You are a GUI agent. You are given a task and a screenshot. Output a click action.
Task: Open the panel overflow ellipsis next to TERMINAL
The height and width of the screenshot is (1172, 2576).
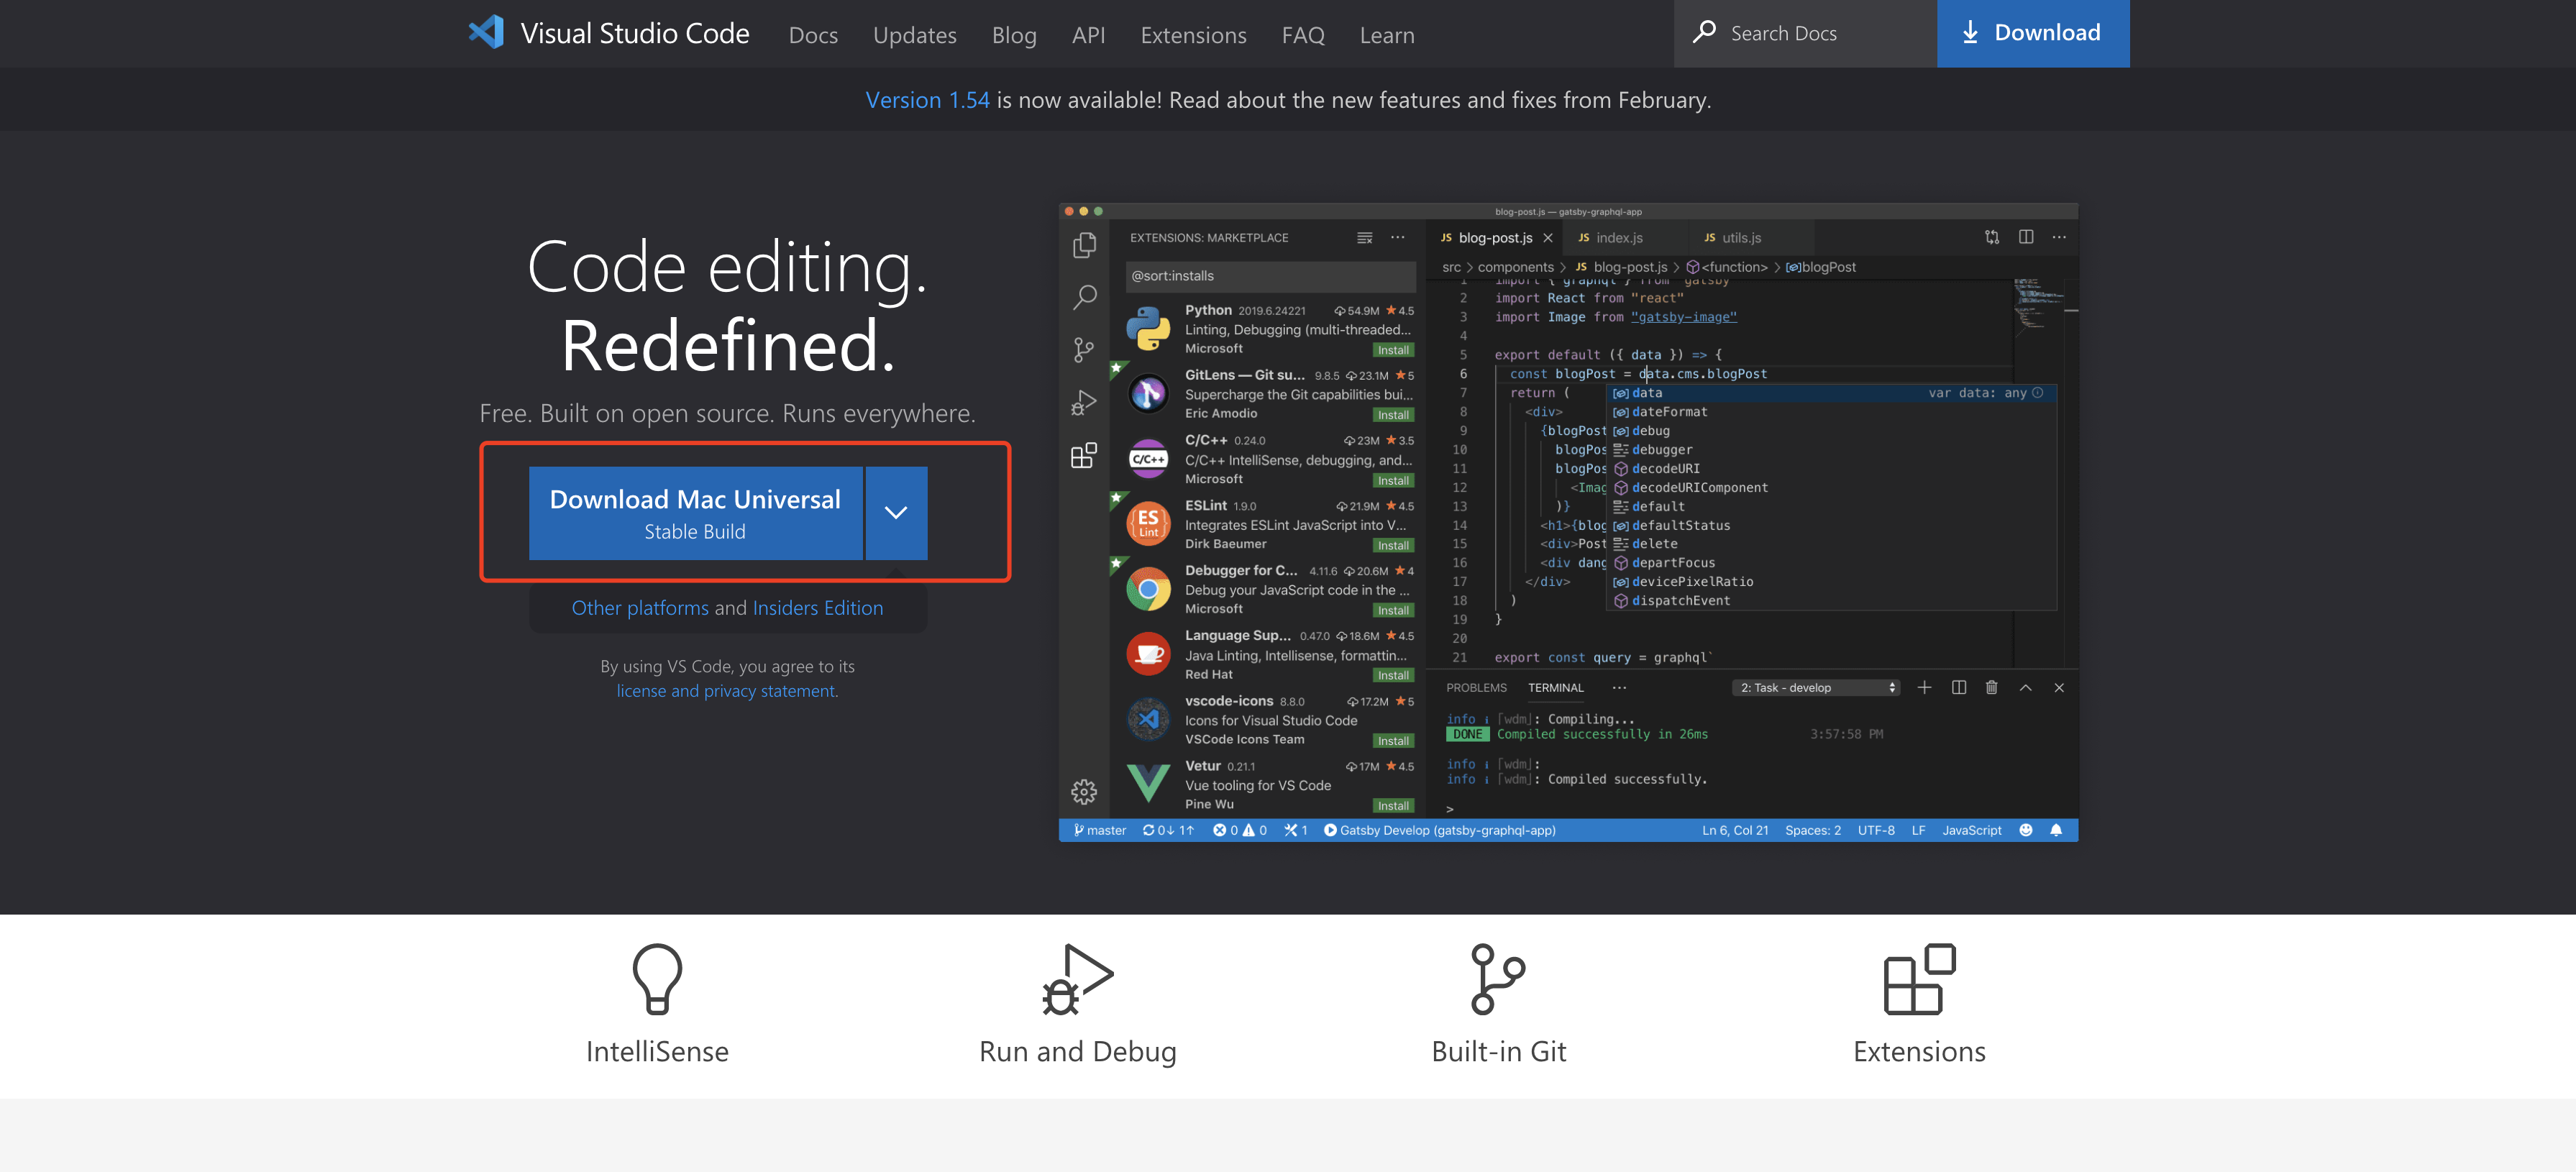click(1619, 688)
